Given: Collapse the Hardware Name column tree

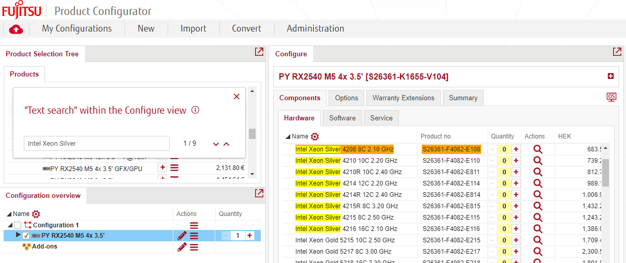Looking at the screenshot, I should 288,137.
